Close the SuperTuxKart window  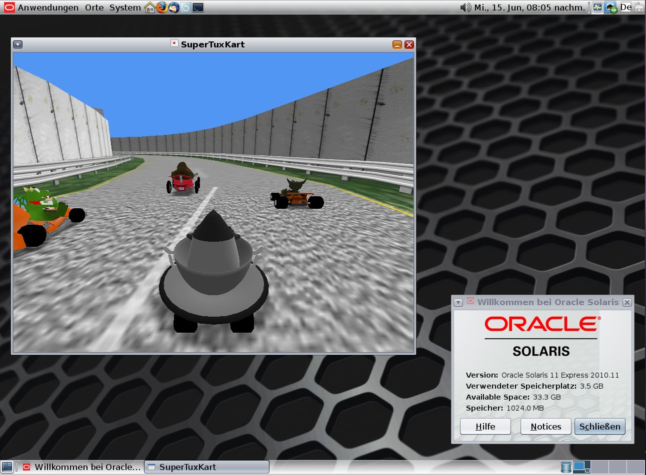click(x=409, y=44)
